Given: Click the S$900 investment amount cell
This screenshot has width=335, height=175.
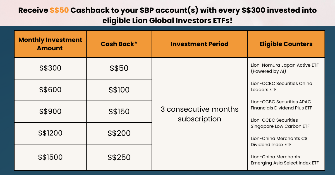Looking at the screenshot, I should [50, 112].
